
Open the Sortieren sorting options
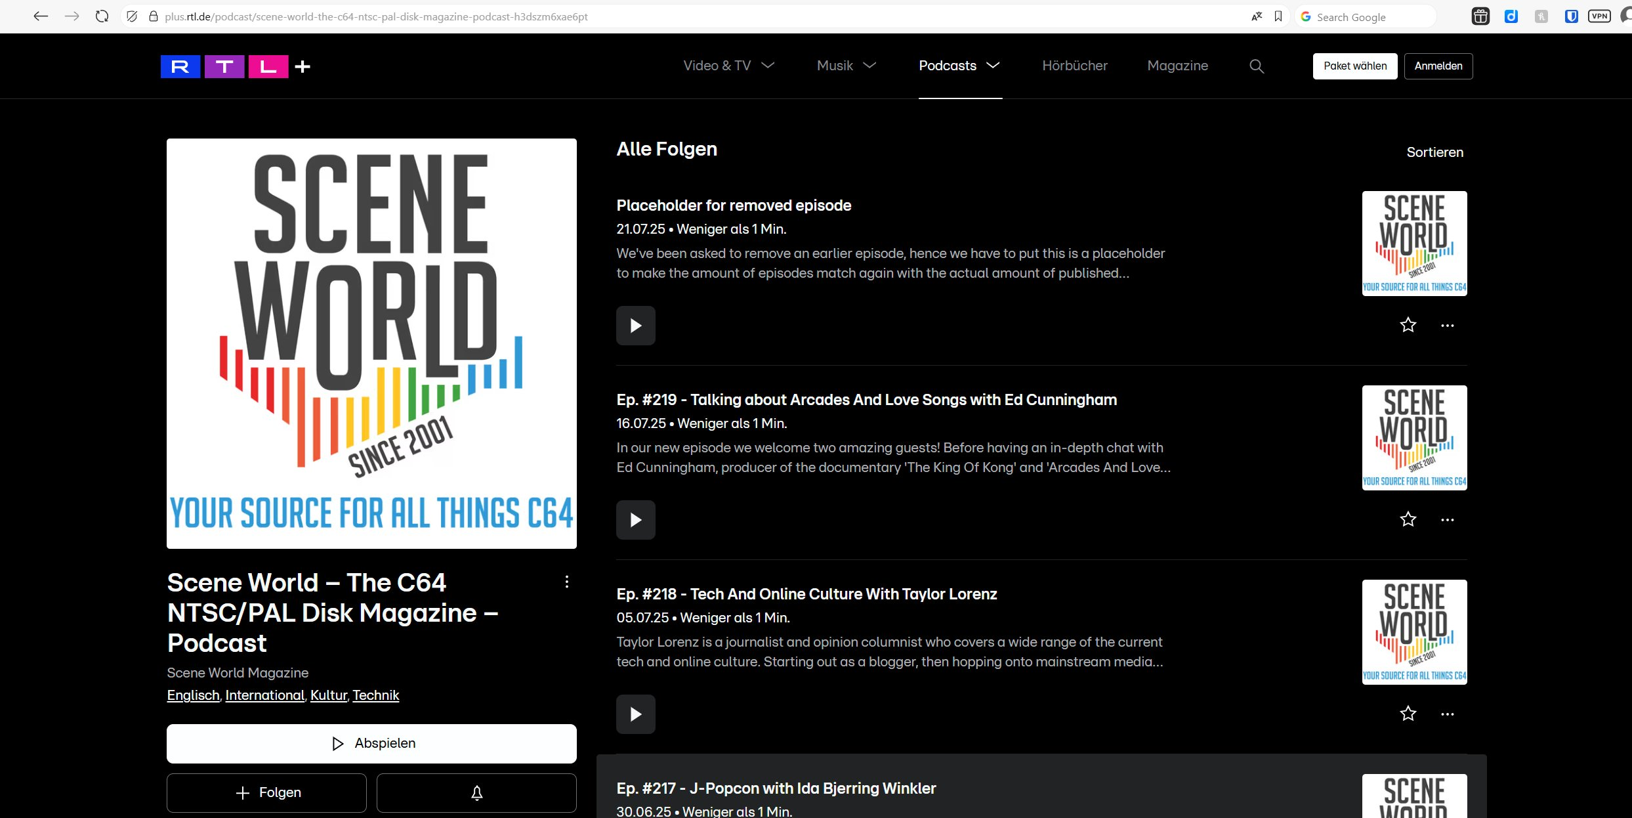(1435, 152)
